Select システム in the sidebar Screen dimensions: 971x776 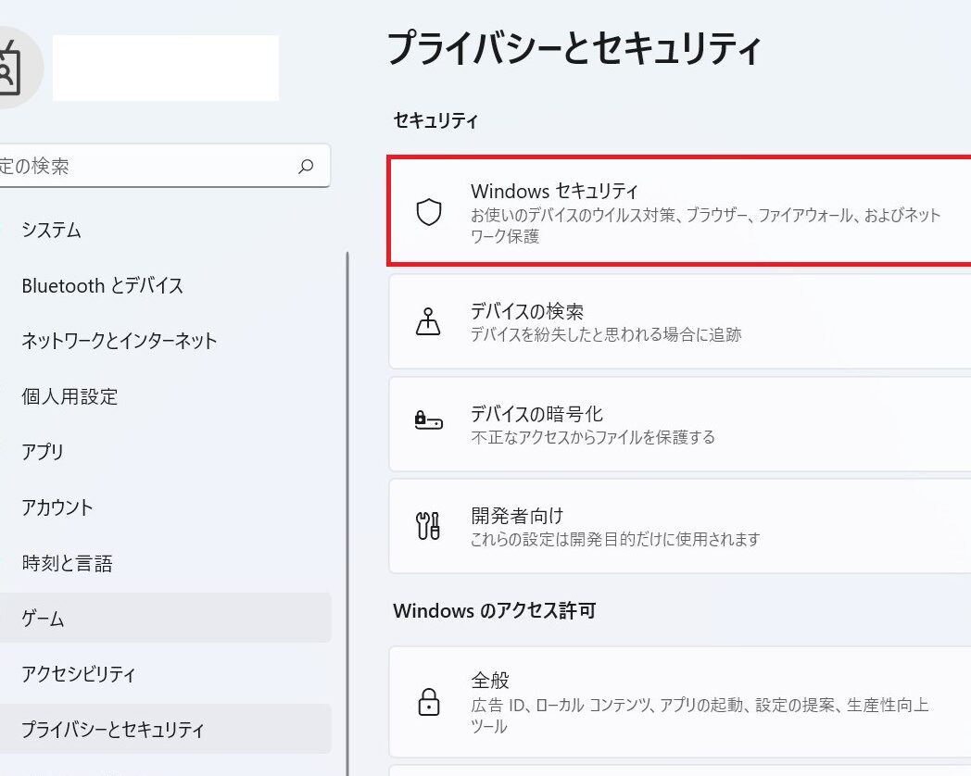tap(165, 230)
